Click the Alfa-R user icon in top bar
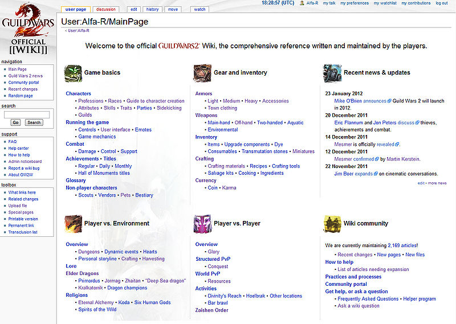Image resolution: width=456 pixels, height=324 pixels. 302,3
